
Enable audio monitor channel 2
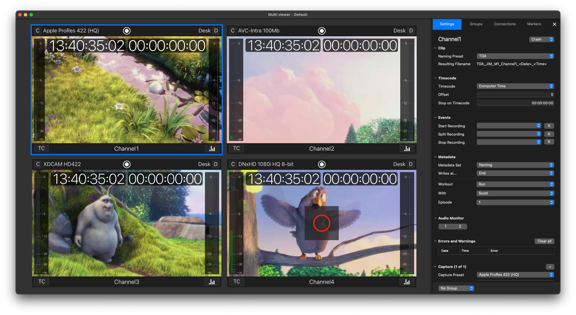tap(460, 226)
